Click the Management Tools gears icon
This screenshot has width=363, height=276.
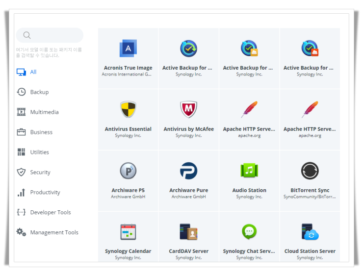click(x=21, y=232)
